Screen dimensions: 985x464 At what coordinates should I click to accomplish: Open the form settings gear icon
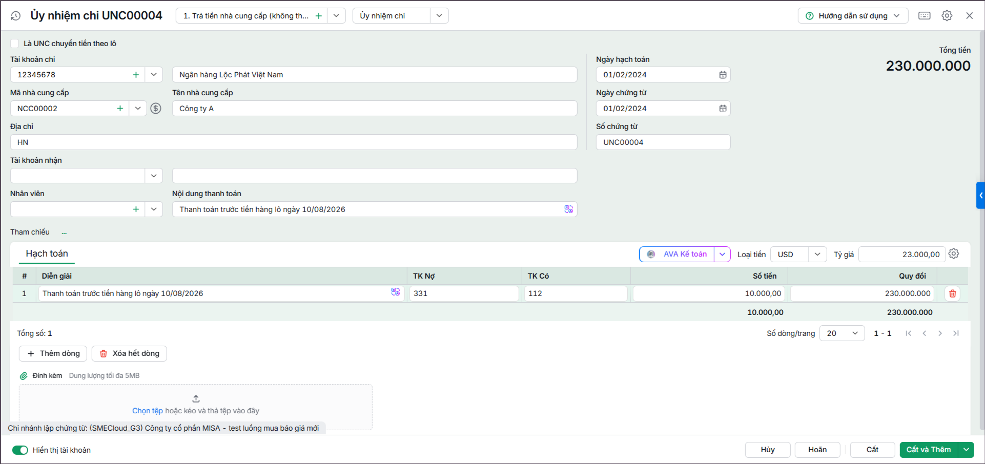coord(947,16)
